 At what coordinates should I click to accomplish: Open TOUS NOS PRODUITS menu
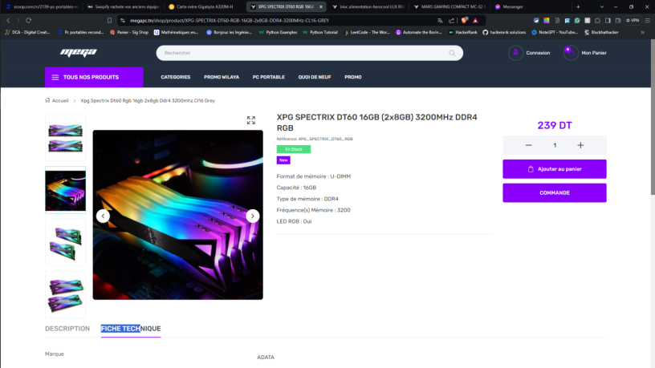[94, 77]
